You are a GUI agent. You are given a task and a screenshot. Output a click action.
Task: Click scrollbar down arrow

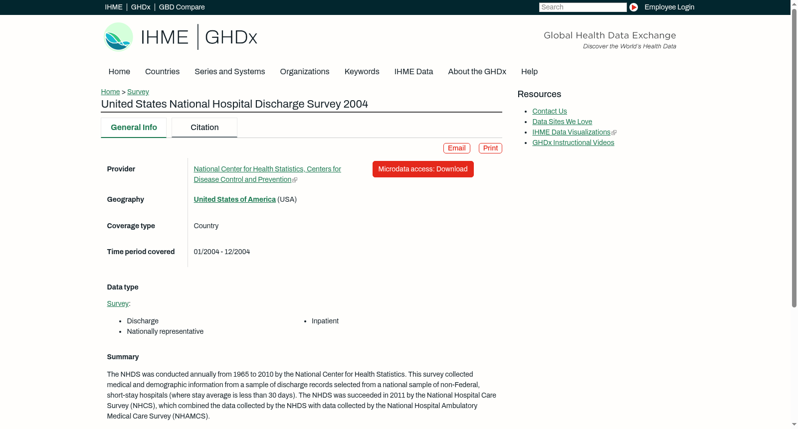pyautogui.click(x=794, y=425)
